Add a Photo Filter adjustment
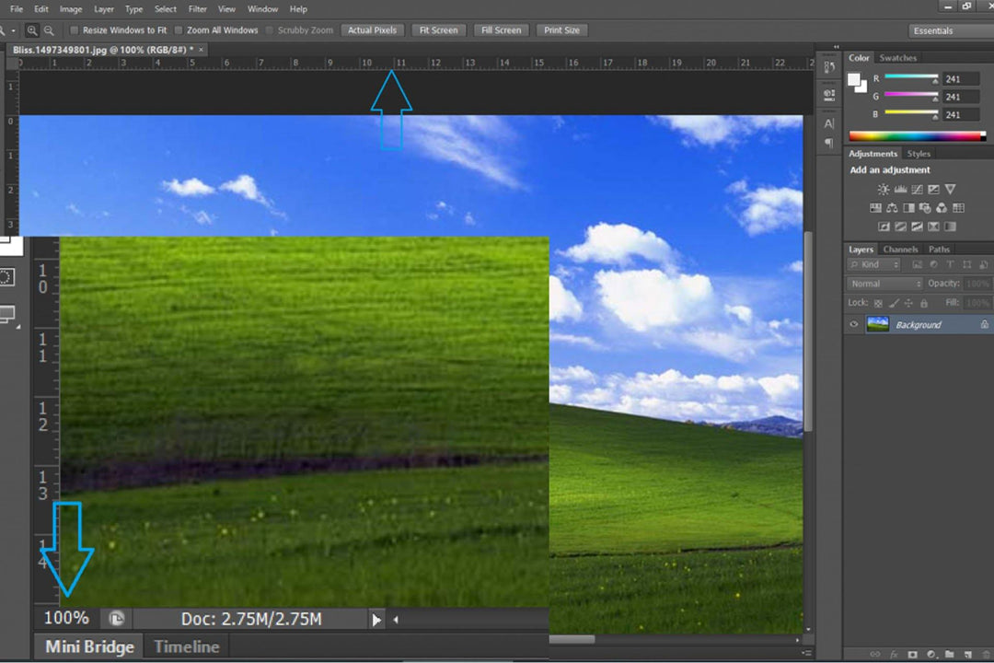Screen dimensions: 994x663 tap(925, 208)
